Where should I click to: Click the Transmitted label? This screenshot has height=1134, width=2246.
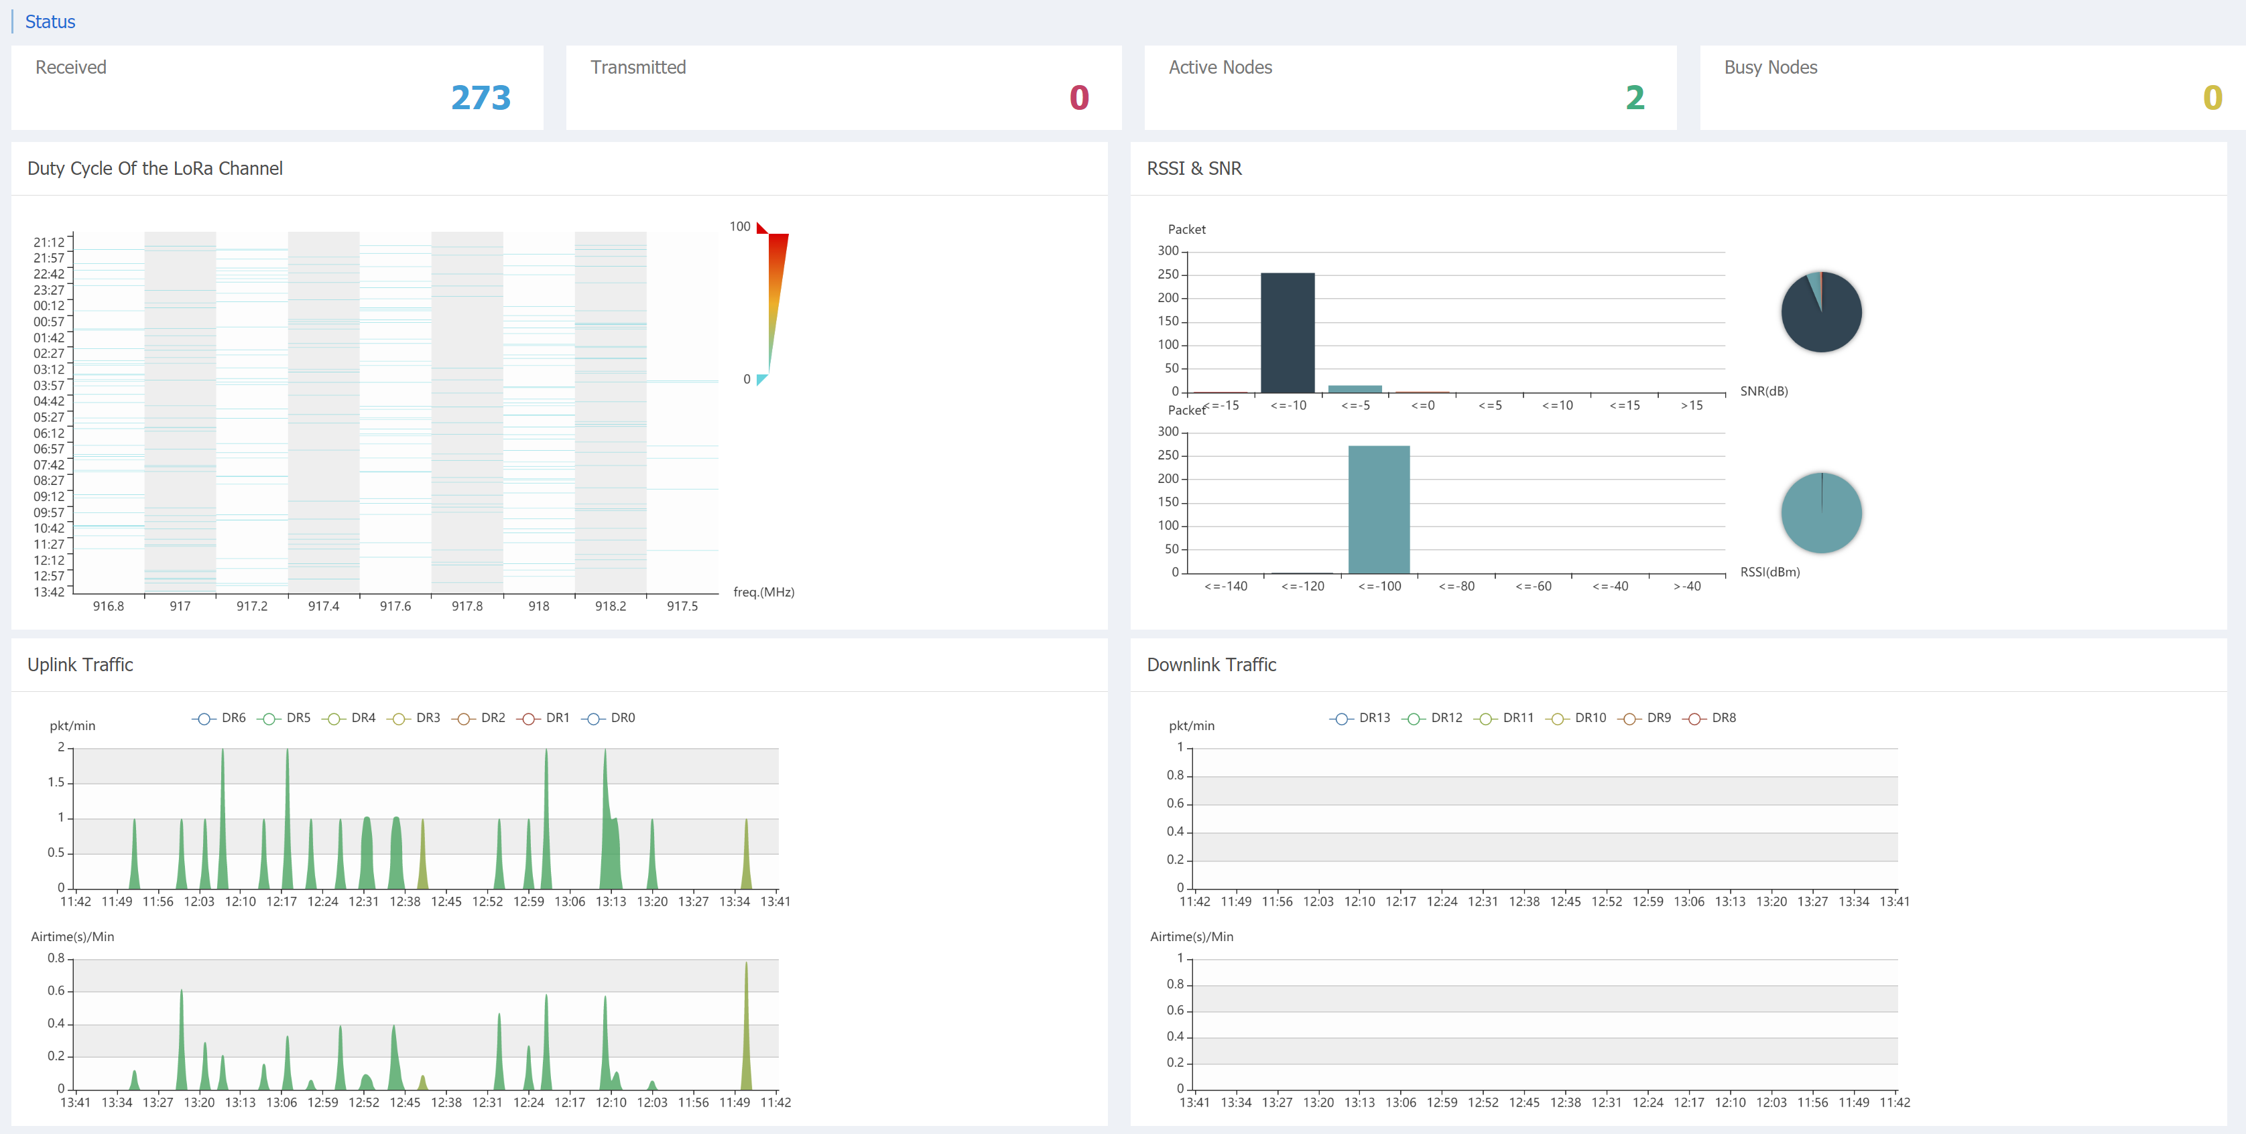pos(638,67)
